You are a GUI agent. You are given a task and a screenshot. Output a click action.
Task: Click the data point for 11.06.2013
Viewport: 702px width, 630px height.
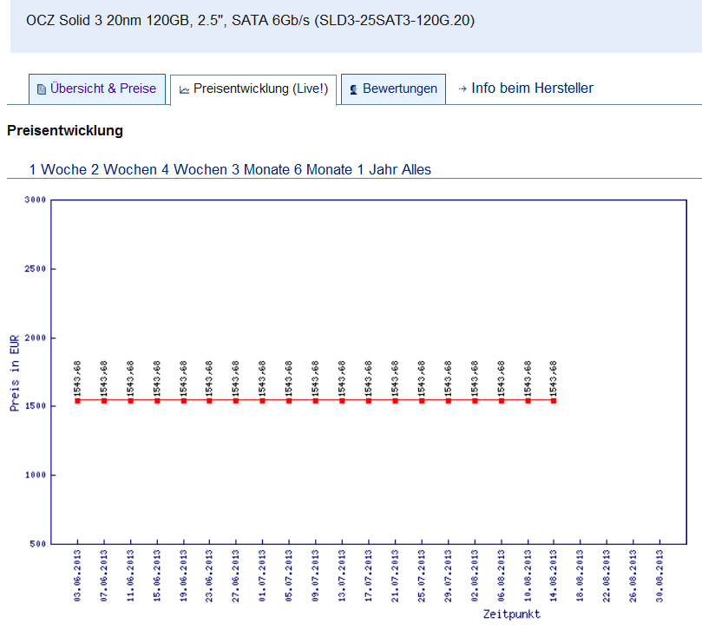131,401
